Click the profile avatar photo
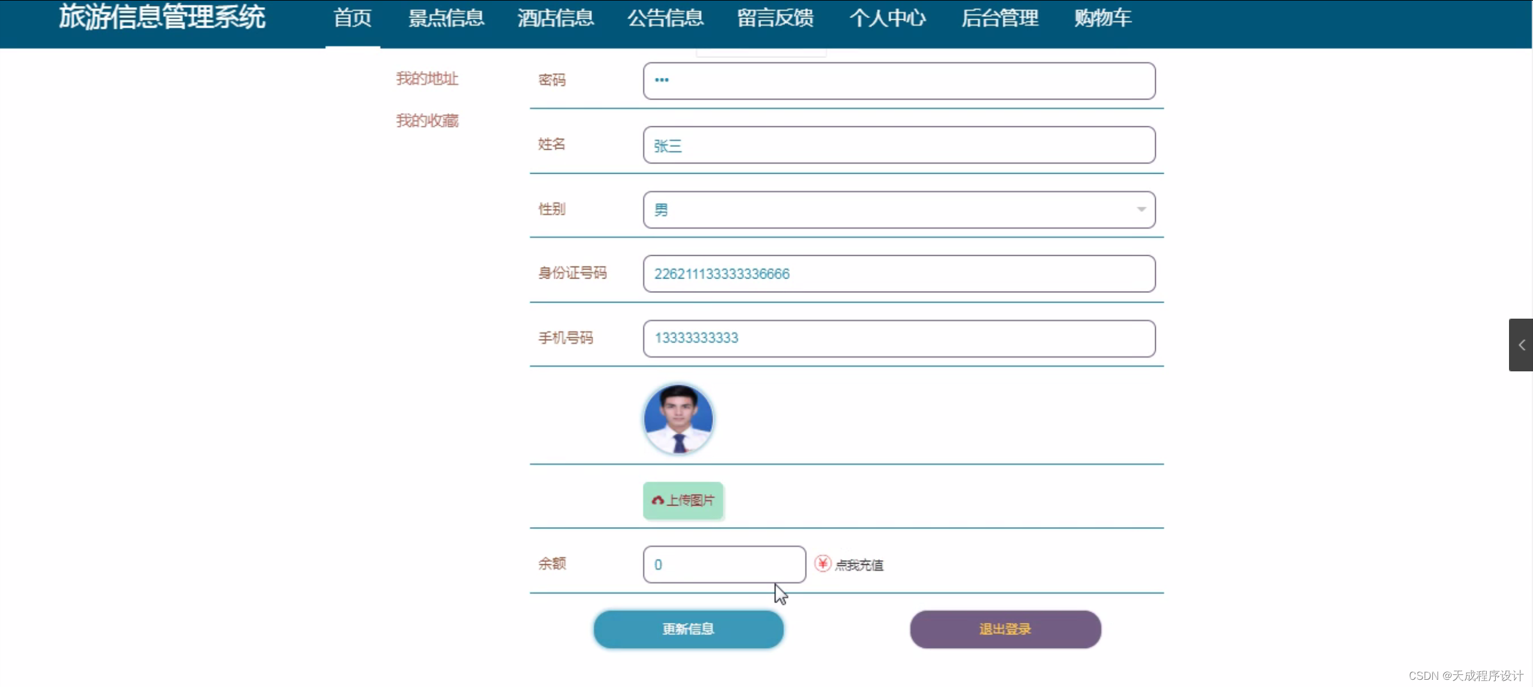 pyautogui.click(x=678, y=419)
